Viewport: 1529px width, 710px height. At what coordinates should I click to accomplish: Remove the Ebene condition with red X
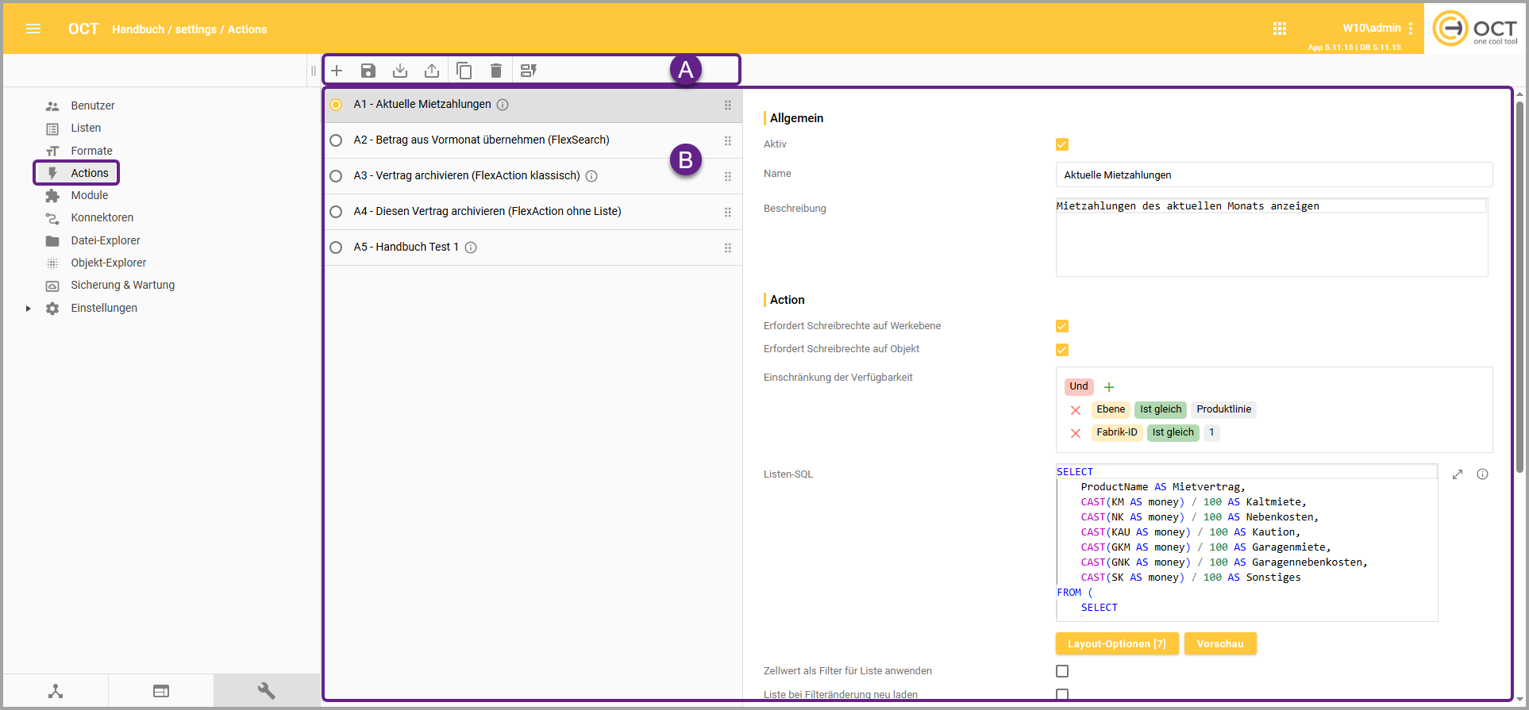1076,410
